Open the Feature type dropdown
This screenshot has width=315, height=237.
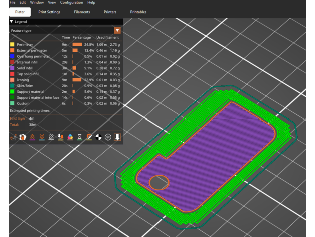click(117, 31)
